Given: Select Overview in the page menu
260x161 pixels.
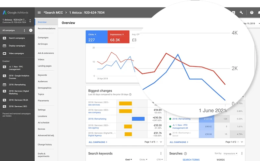Looking at the screenshot, I should coord(42,22).
